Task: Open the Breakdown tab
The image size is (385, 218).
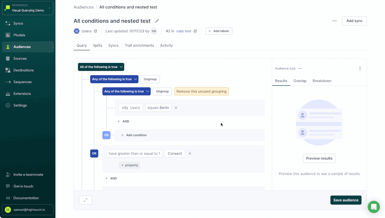Action: coord(322,81)
